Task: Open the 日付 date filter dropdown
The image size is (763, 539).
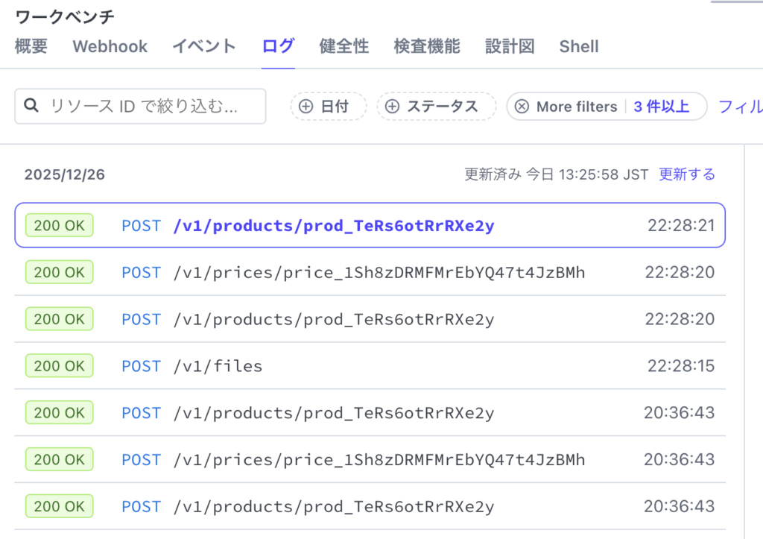Action: 328,106
